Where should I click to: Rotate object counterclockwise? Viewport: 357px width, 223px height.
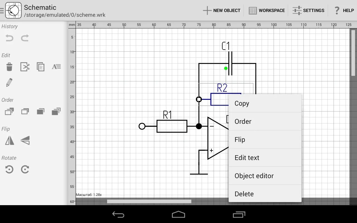[9, 169]
